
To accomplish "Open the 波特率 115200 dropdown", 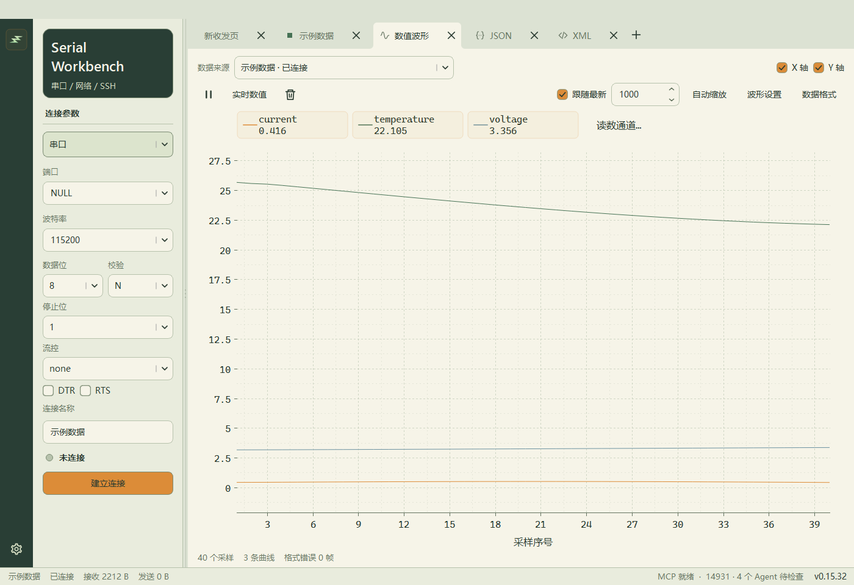I will (108, 240).
